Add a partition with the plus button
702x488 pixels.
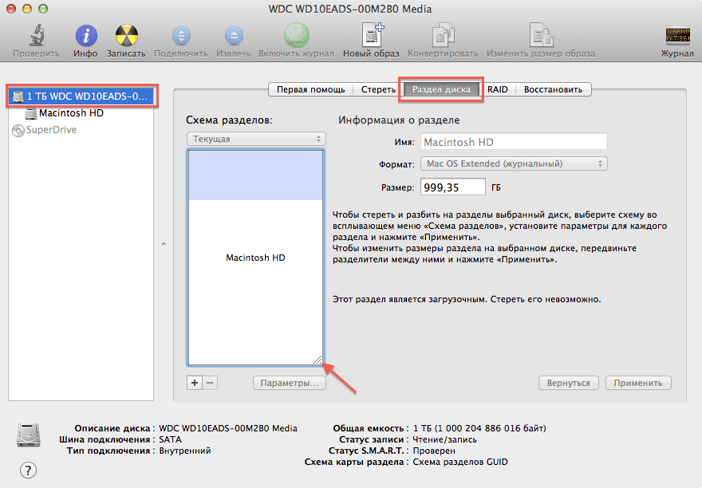click(x=195, y=383)
